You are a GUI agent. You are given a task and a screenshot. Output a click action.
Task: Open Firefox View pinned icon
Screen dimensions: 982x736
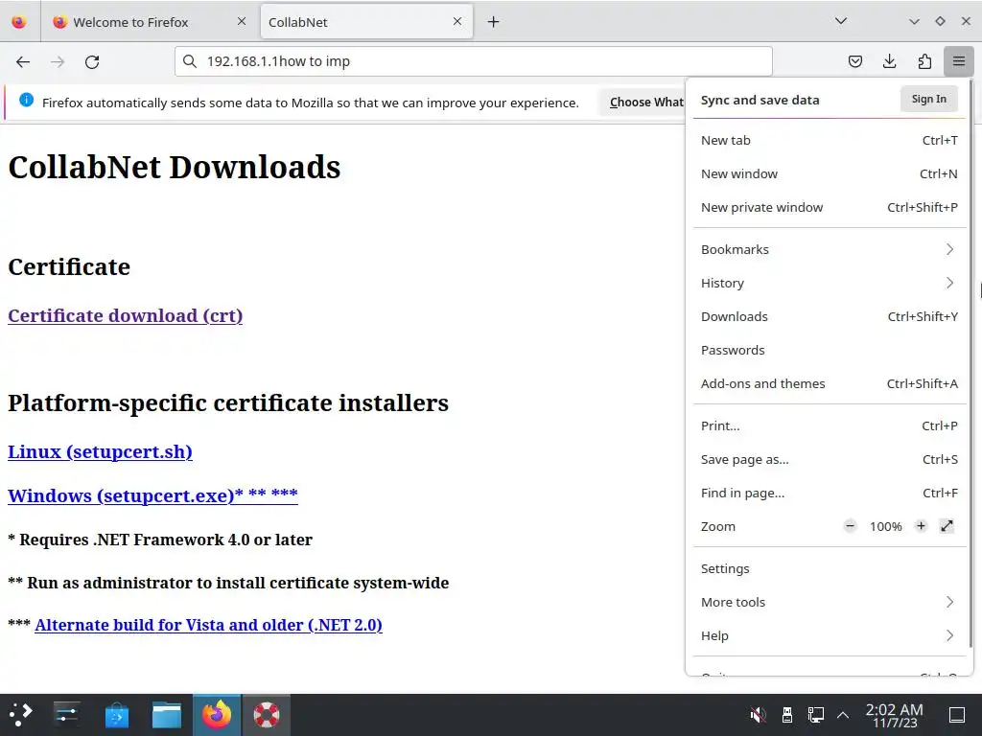[x=19, y=22]
